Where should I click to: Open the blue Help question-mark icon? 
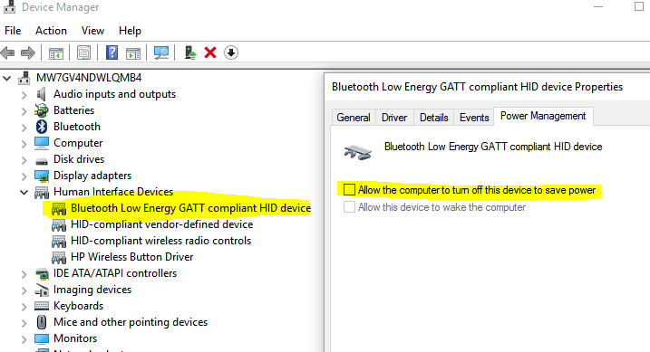click(x=112, y=52)
